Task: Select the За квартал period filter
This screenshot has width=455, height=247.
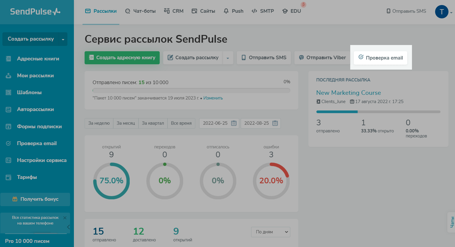Action: pyautogui.click(x=153, y=123)
